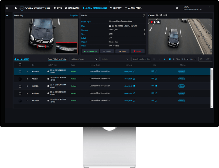Open cloud_test external link icon for #b27ee0
Viewport: 219px width, 168px height.
134,101
